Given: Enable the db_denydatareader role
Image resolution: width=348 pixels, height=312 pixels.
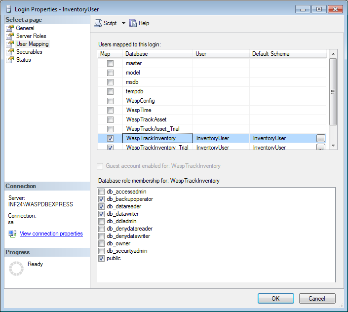Looking at the screenshot, I should [x=101, y=229].
